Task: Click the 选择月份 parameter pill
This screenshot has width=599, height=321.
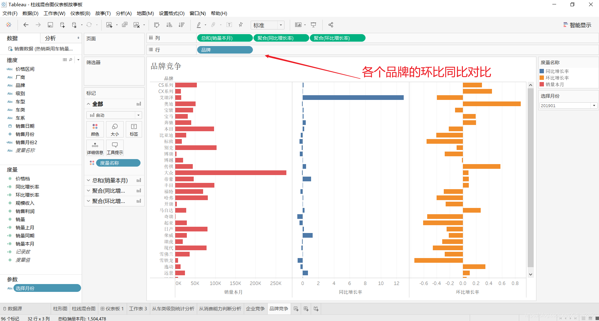Action: [x=47, y=288]
